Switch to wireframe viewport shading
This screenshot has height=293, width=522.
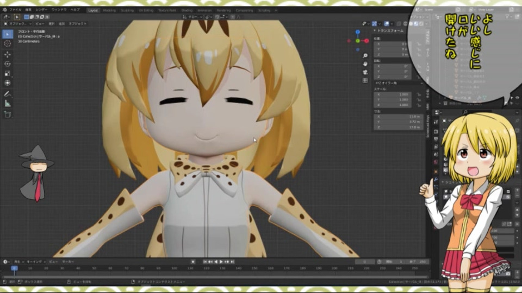pos(406,23)
